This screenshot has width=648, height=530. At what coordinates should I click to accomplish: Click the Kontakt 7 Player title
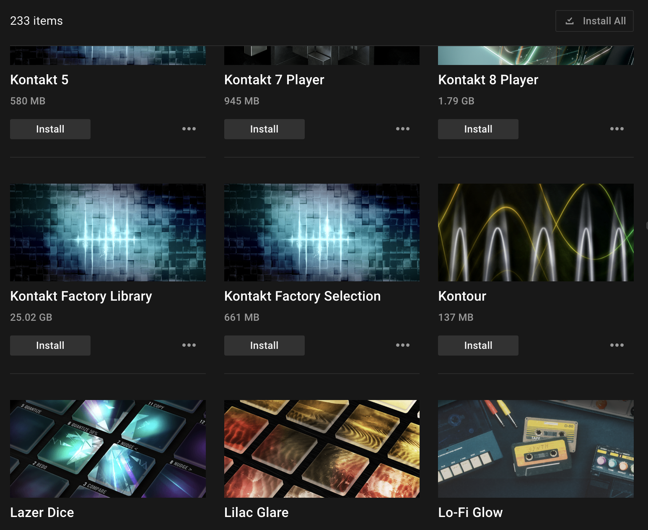[x=274, y=80]
